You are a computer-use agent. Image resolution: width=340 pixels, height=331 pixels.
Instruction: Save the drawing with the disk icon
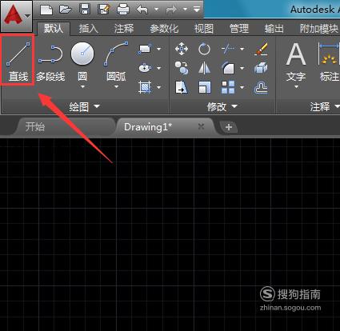point(85,10)
